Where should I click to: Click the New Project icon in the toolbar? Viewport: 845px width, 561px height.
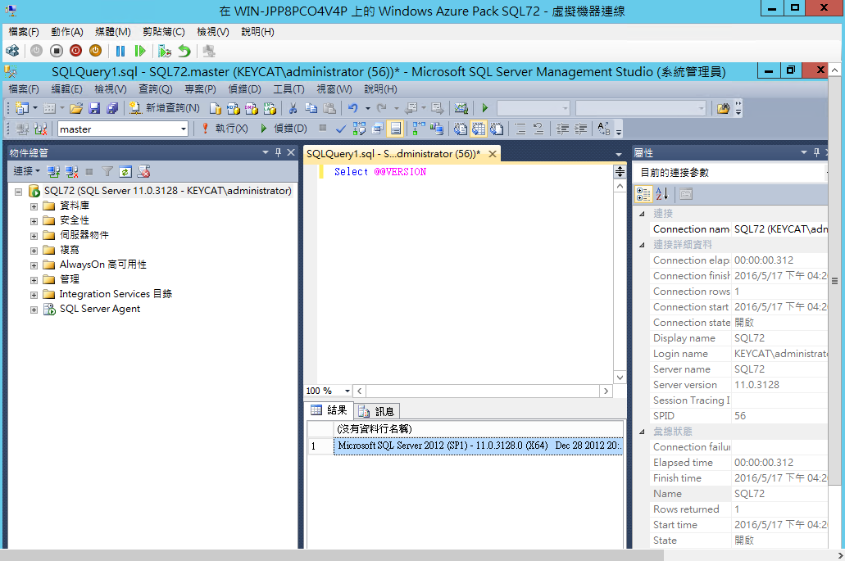point(22,108)
